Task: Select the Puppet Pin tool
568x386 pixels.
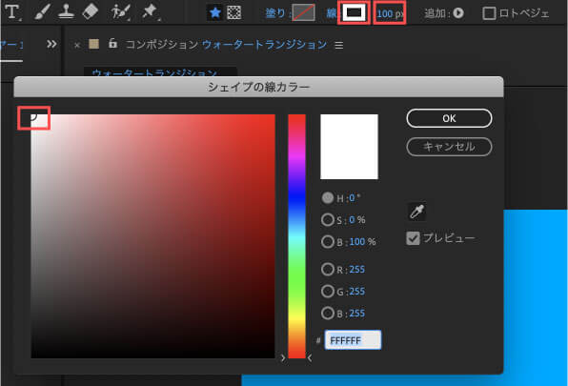Action: (x=150, y=11)
